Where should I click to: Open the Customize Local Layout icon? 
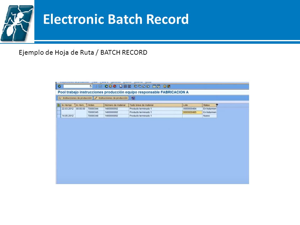point(169,86)
